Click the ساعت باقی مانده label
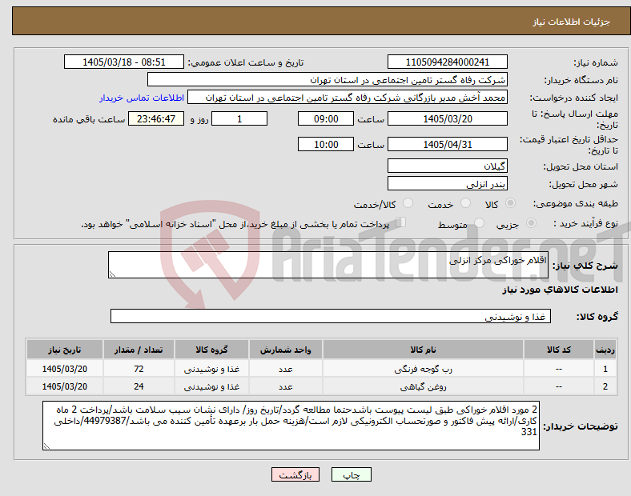The width and height of the screenshot is (631, 496). (x=89, y=119)
